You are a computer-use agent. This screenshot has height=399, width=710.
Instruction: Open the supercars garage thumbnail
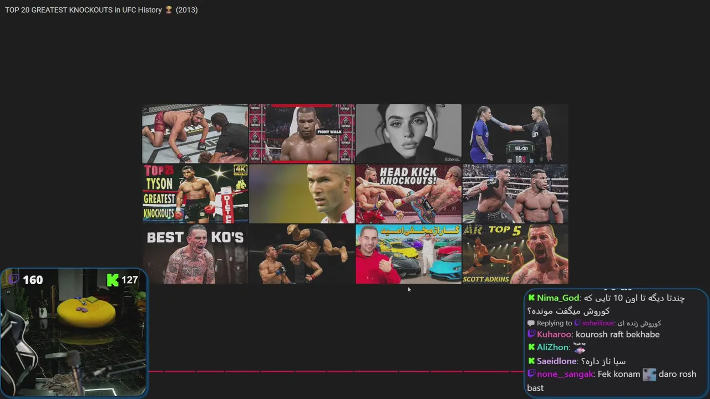tap(408, 254)
